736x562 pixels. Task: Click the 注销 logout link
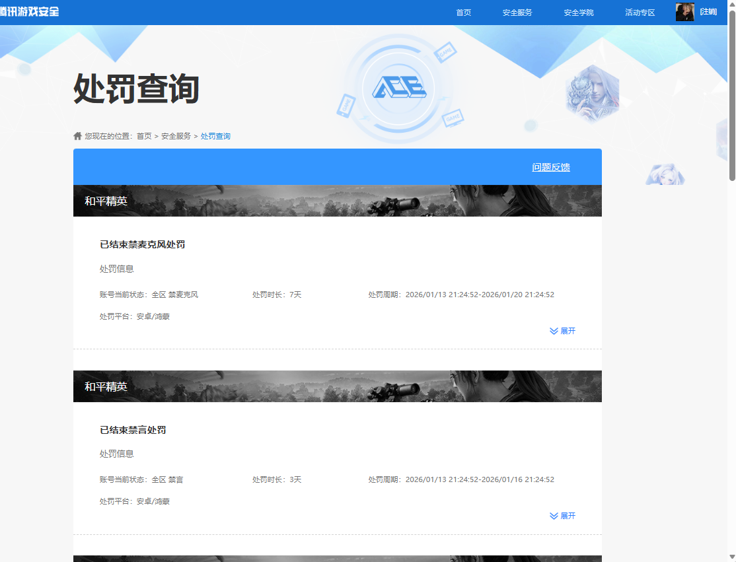[708, 12]
